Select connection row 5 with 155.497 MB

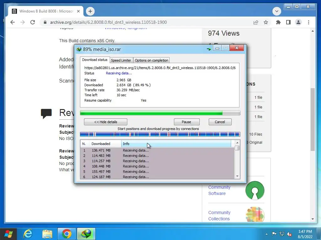point(157,172)
